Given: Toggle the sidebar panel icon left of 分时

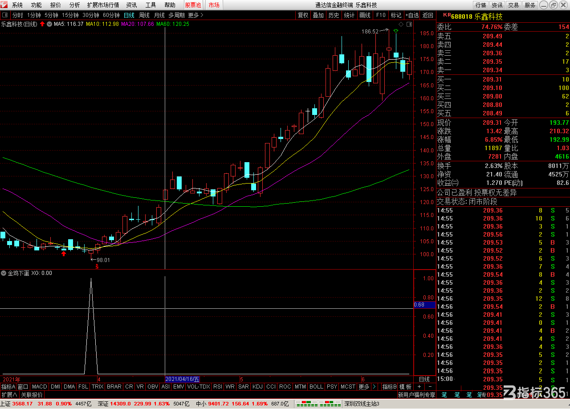Looking at the screenshot, I should click(x=5, y=15).
